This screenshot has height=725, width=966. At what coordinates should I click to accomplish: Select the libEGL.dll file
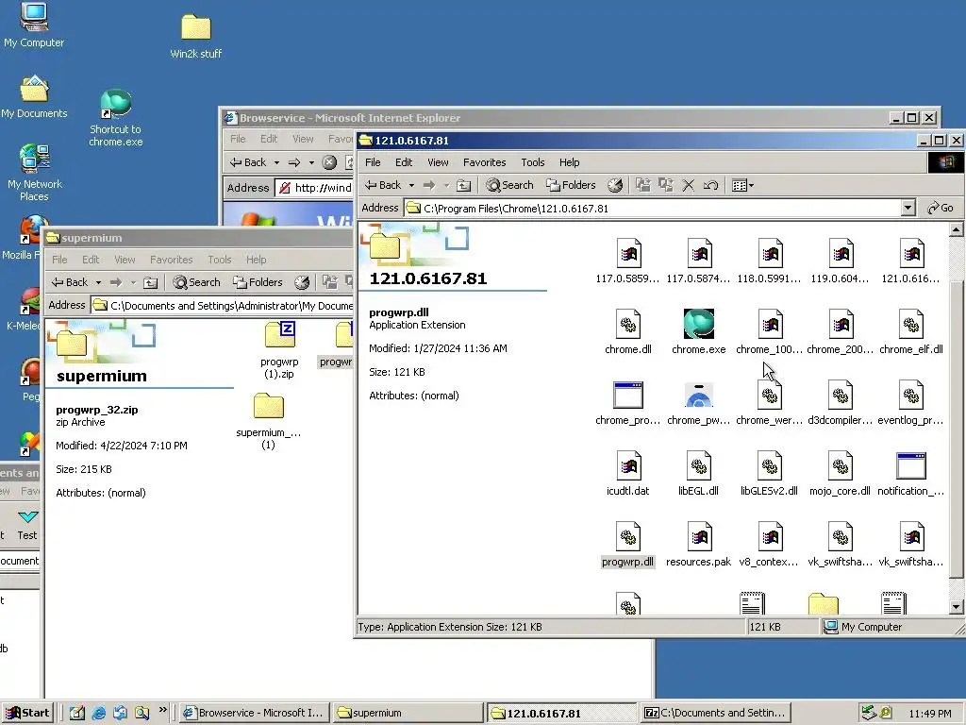pyautogui.click(x=699, y=473)
